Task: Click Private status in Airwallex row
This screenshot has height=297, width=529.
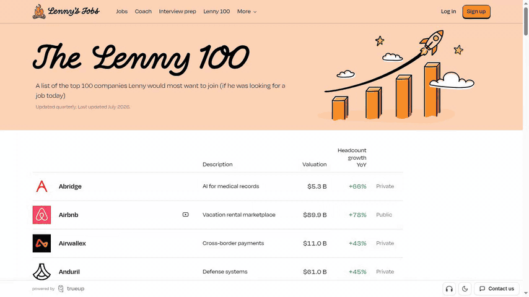Action: [385, 243]
